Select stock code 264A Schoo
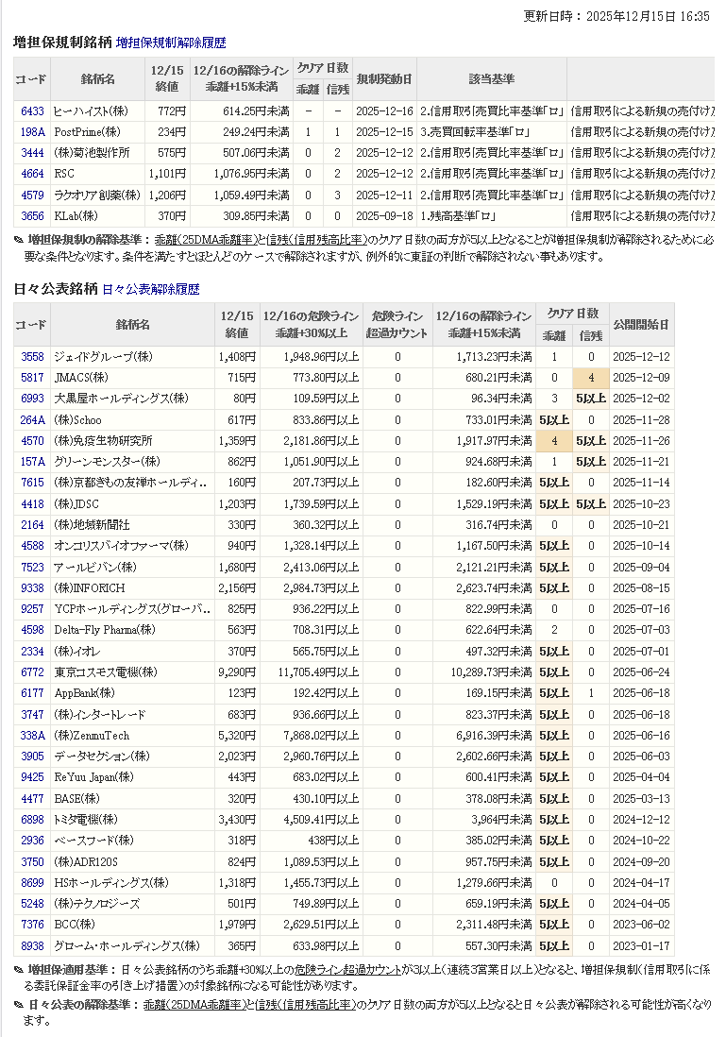Viewport: 726px width, 1037px height. [x=32, y=420]
